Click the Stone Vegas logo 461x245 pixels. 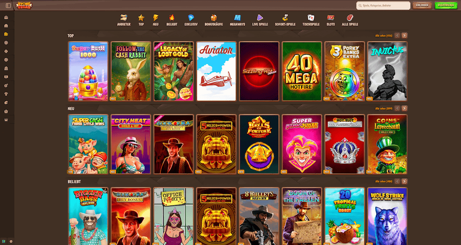24,5
